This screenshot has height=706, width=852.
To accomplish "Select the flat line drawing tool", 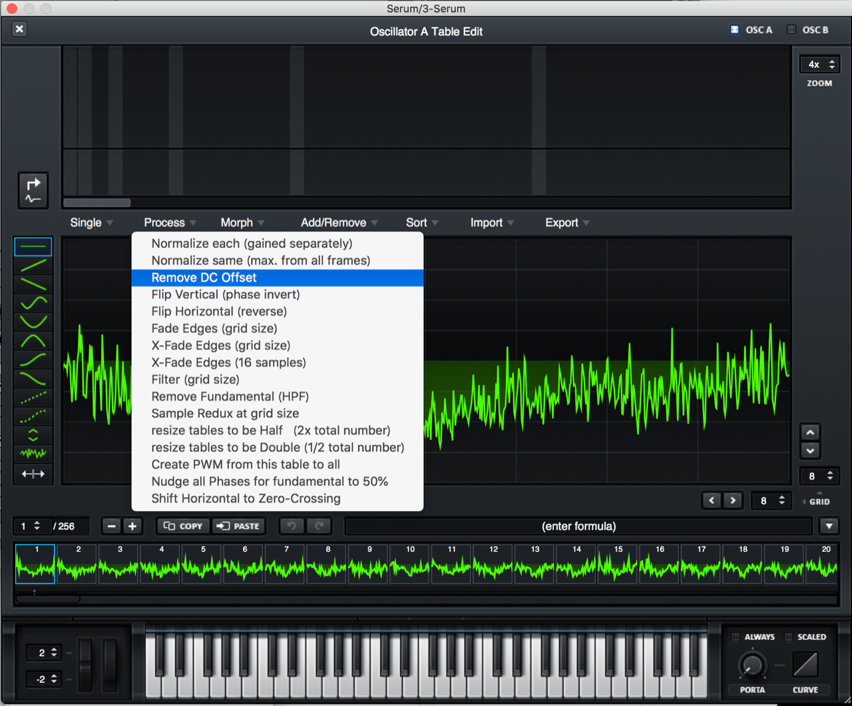I will [x=33, y=246].
